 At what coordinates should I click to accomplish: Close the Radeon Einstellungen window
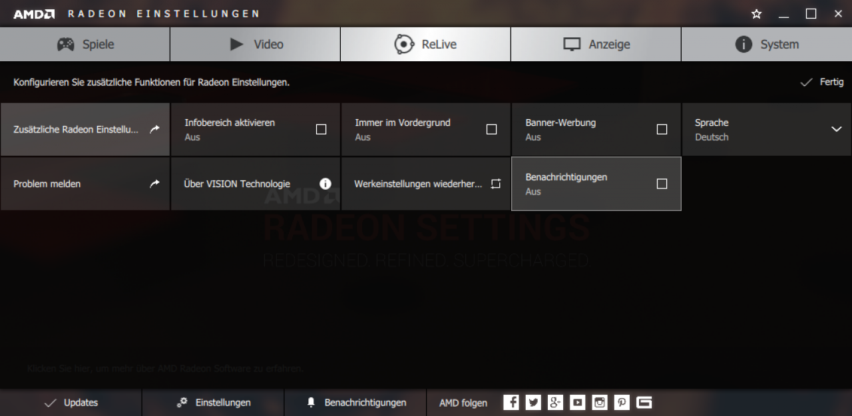coord(838,14)
